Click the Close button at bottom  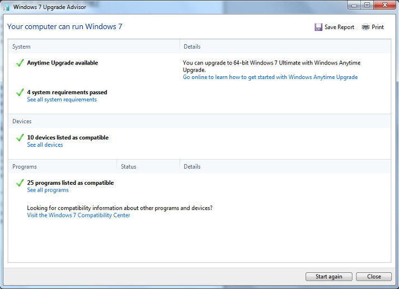point(374,277)
